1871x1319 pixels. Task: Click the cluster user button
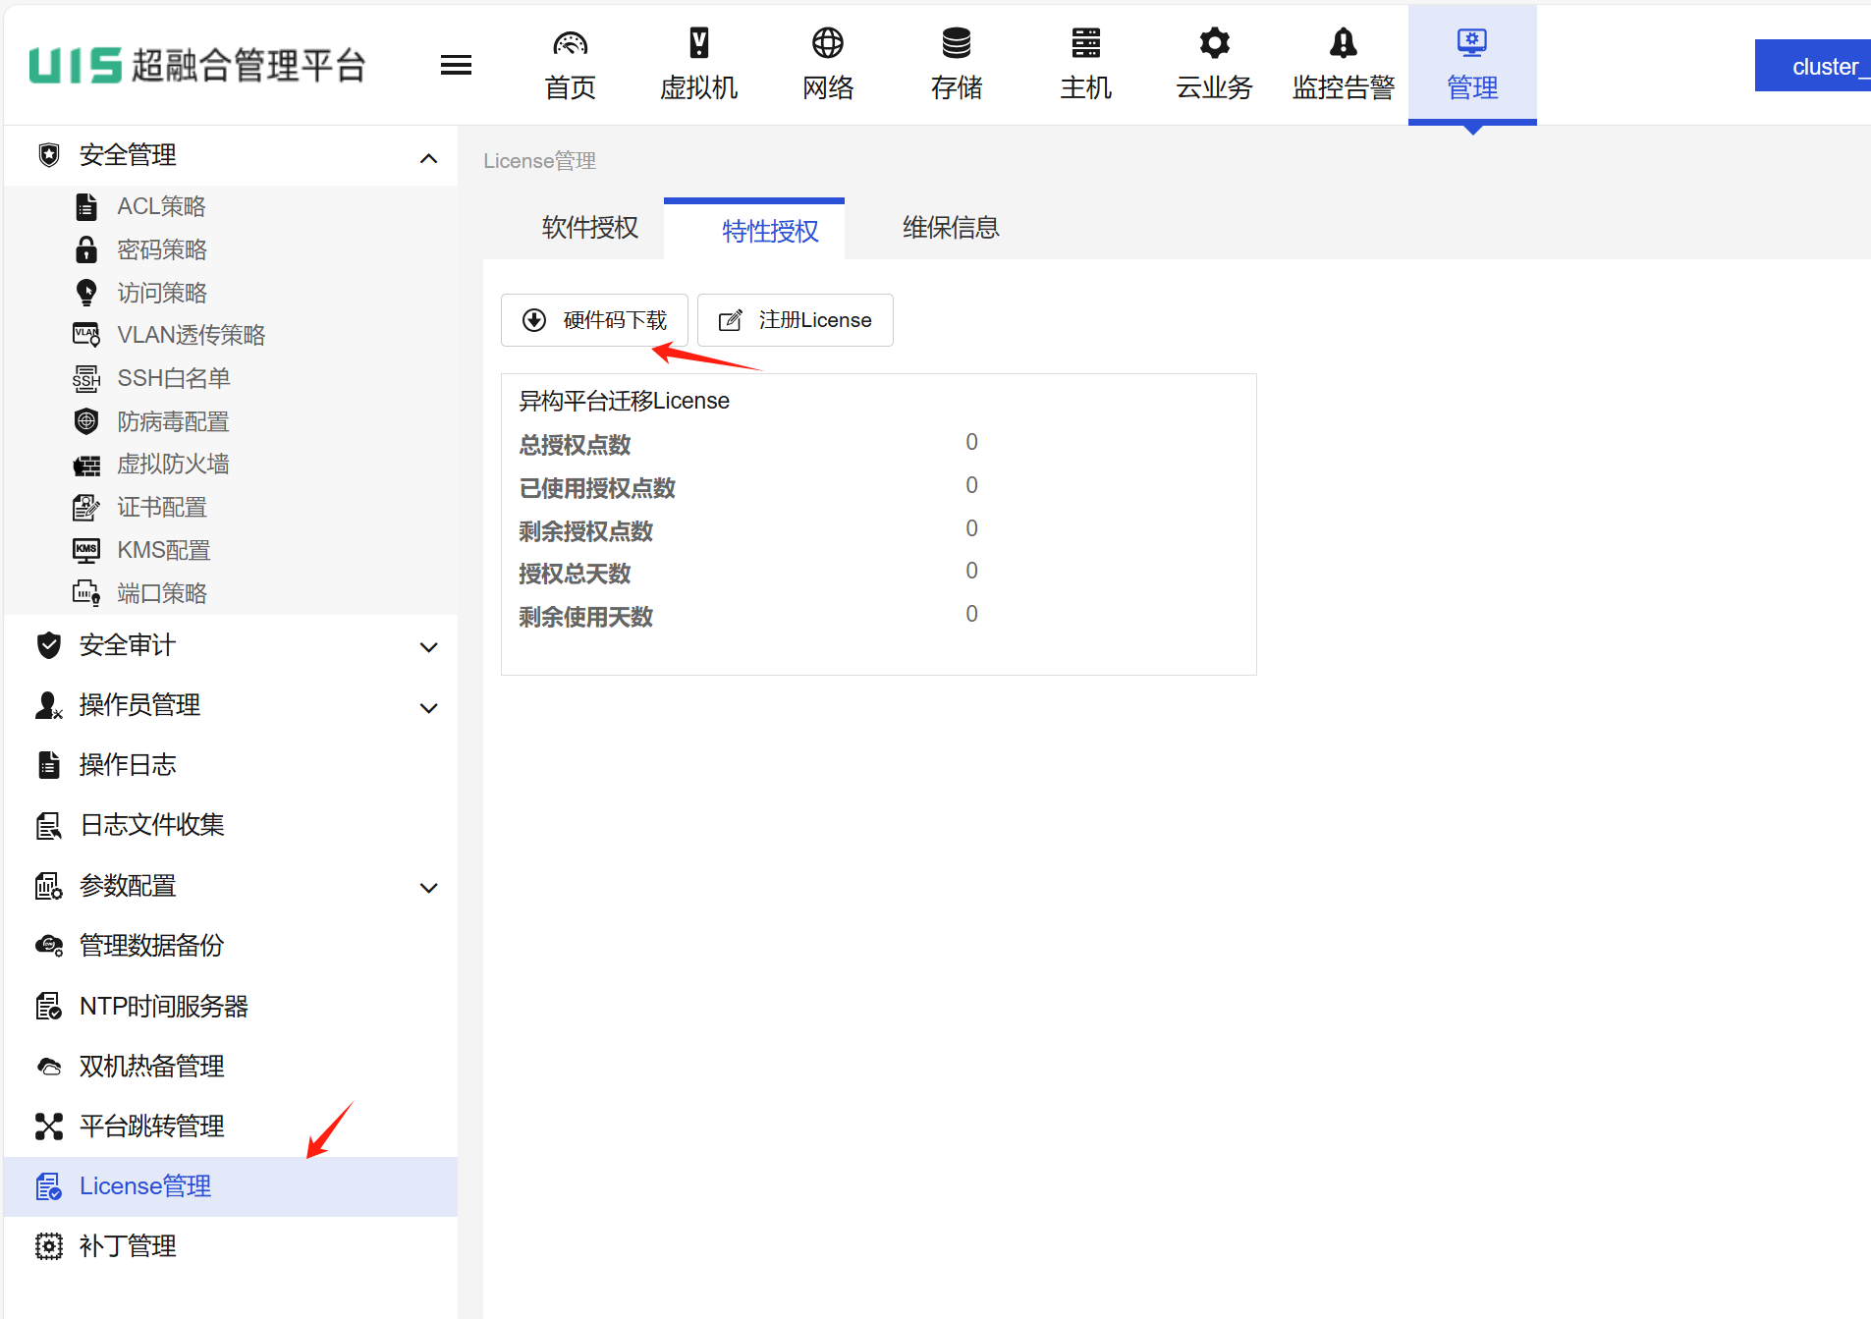1813,66
